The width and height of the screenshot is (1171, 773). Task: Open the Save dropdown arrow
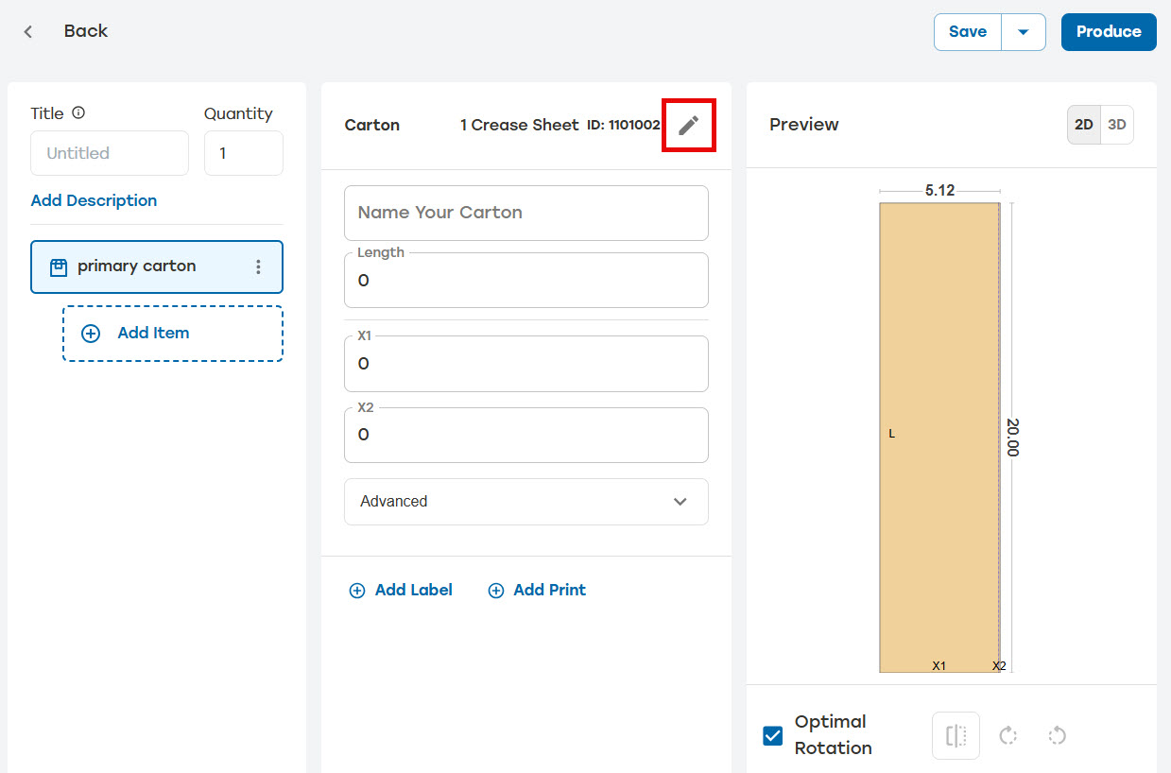[x=1023, y=32]
